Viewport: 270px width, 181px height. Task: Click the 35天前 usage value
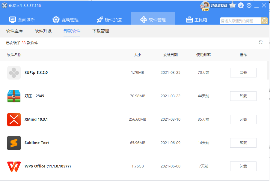click(203, 119)
